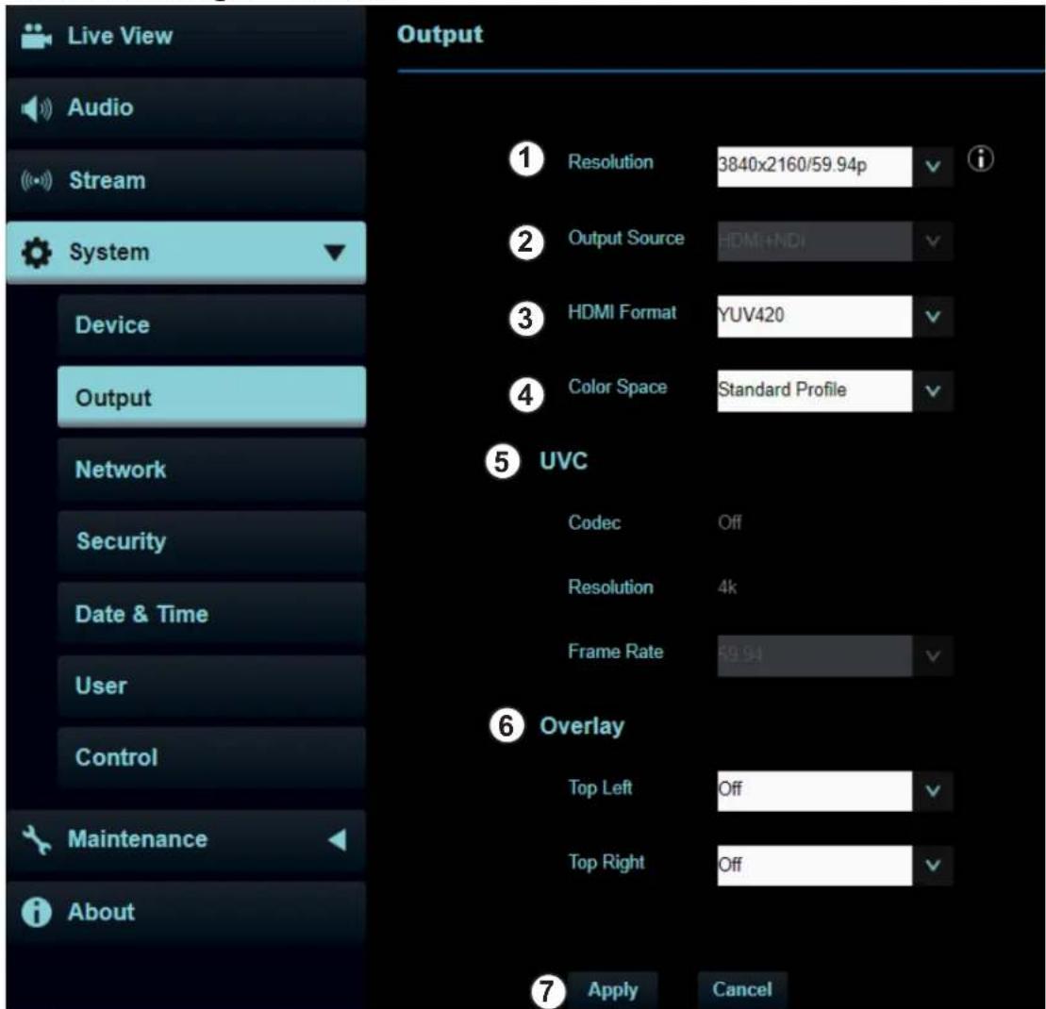Open the Overlay Top Right dropdown arrow
Viewport: 1046px width, 1009px height.
(x=933, y=866)
